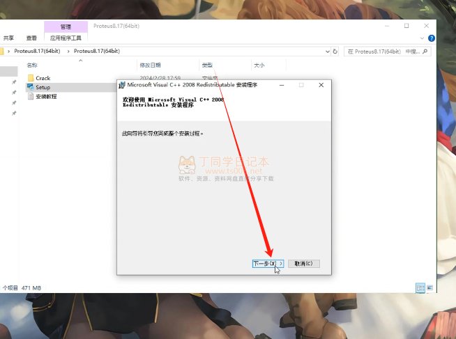
Task: Click the search box in Explorer
Action: [388, 52]
